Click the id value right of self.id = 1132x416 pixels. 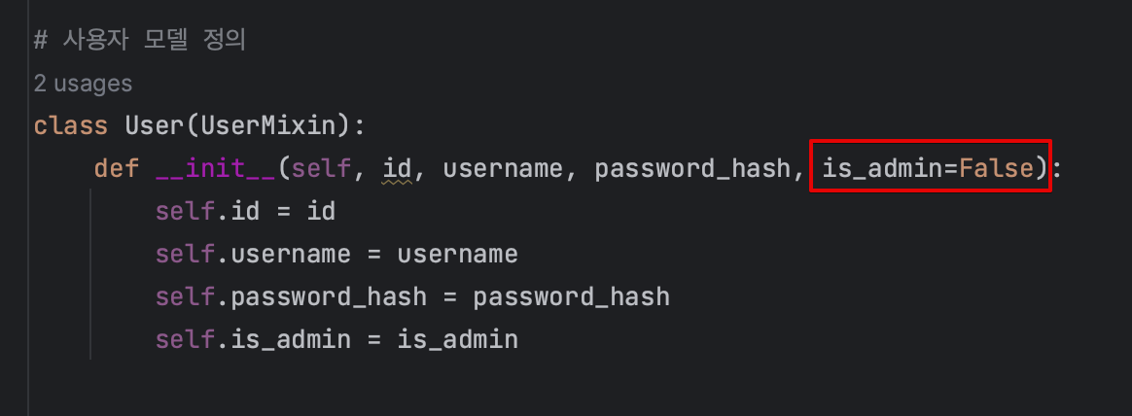click(x=321, y=211)
